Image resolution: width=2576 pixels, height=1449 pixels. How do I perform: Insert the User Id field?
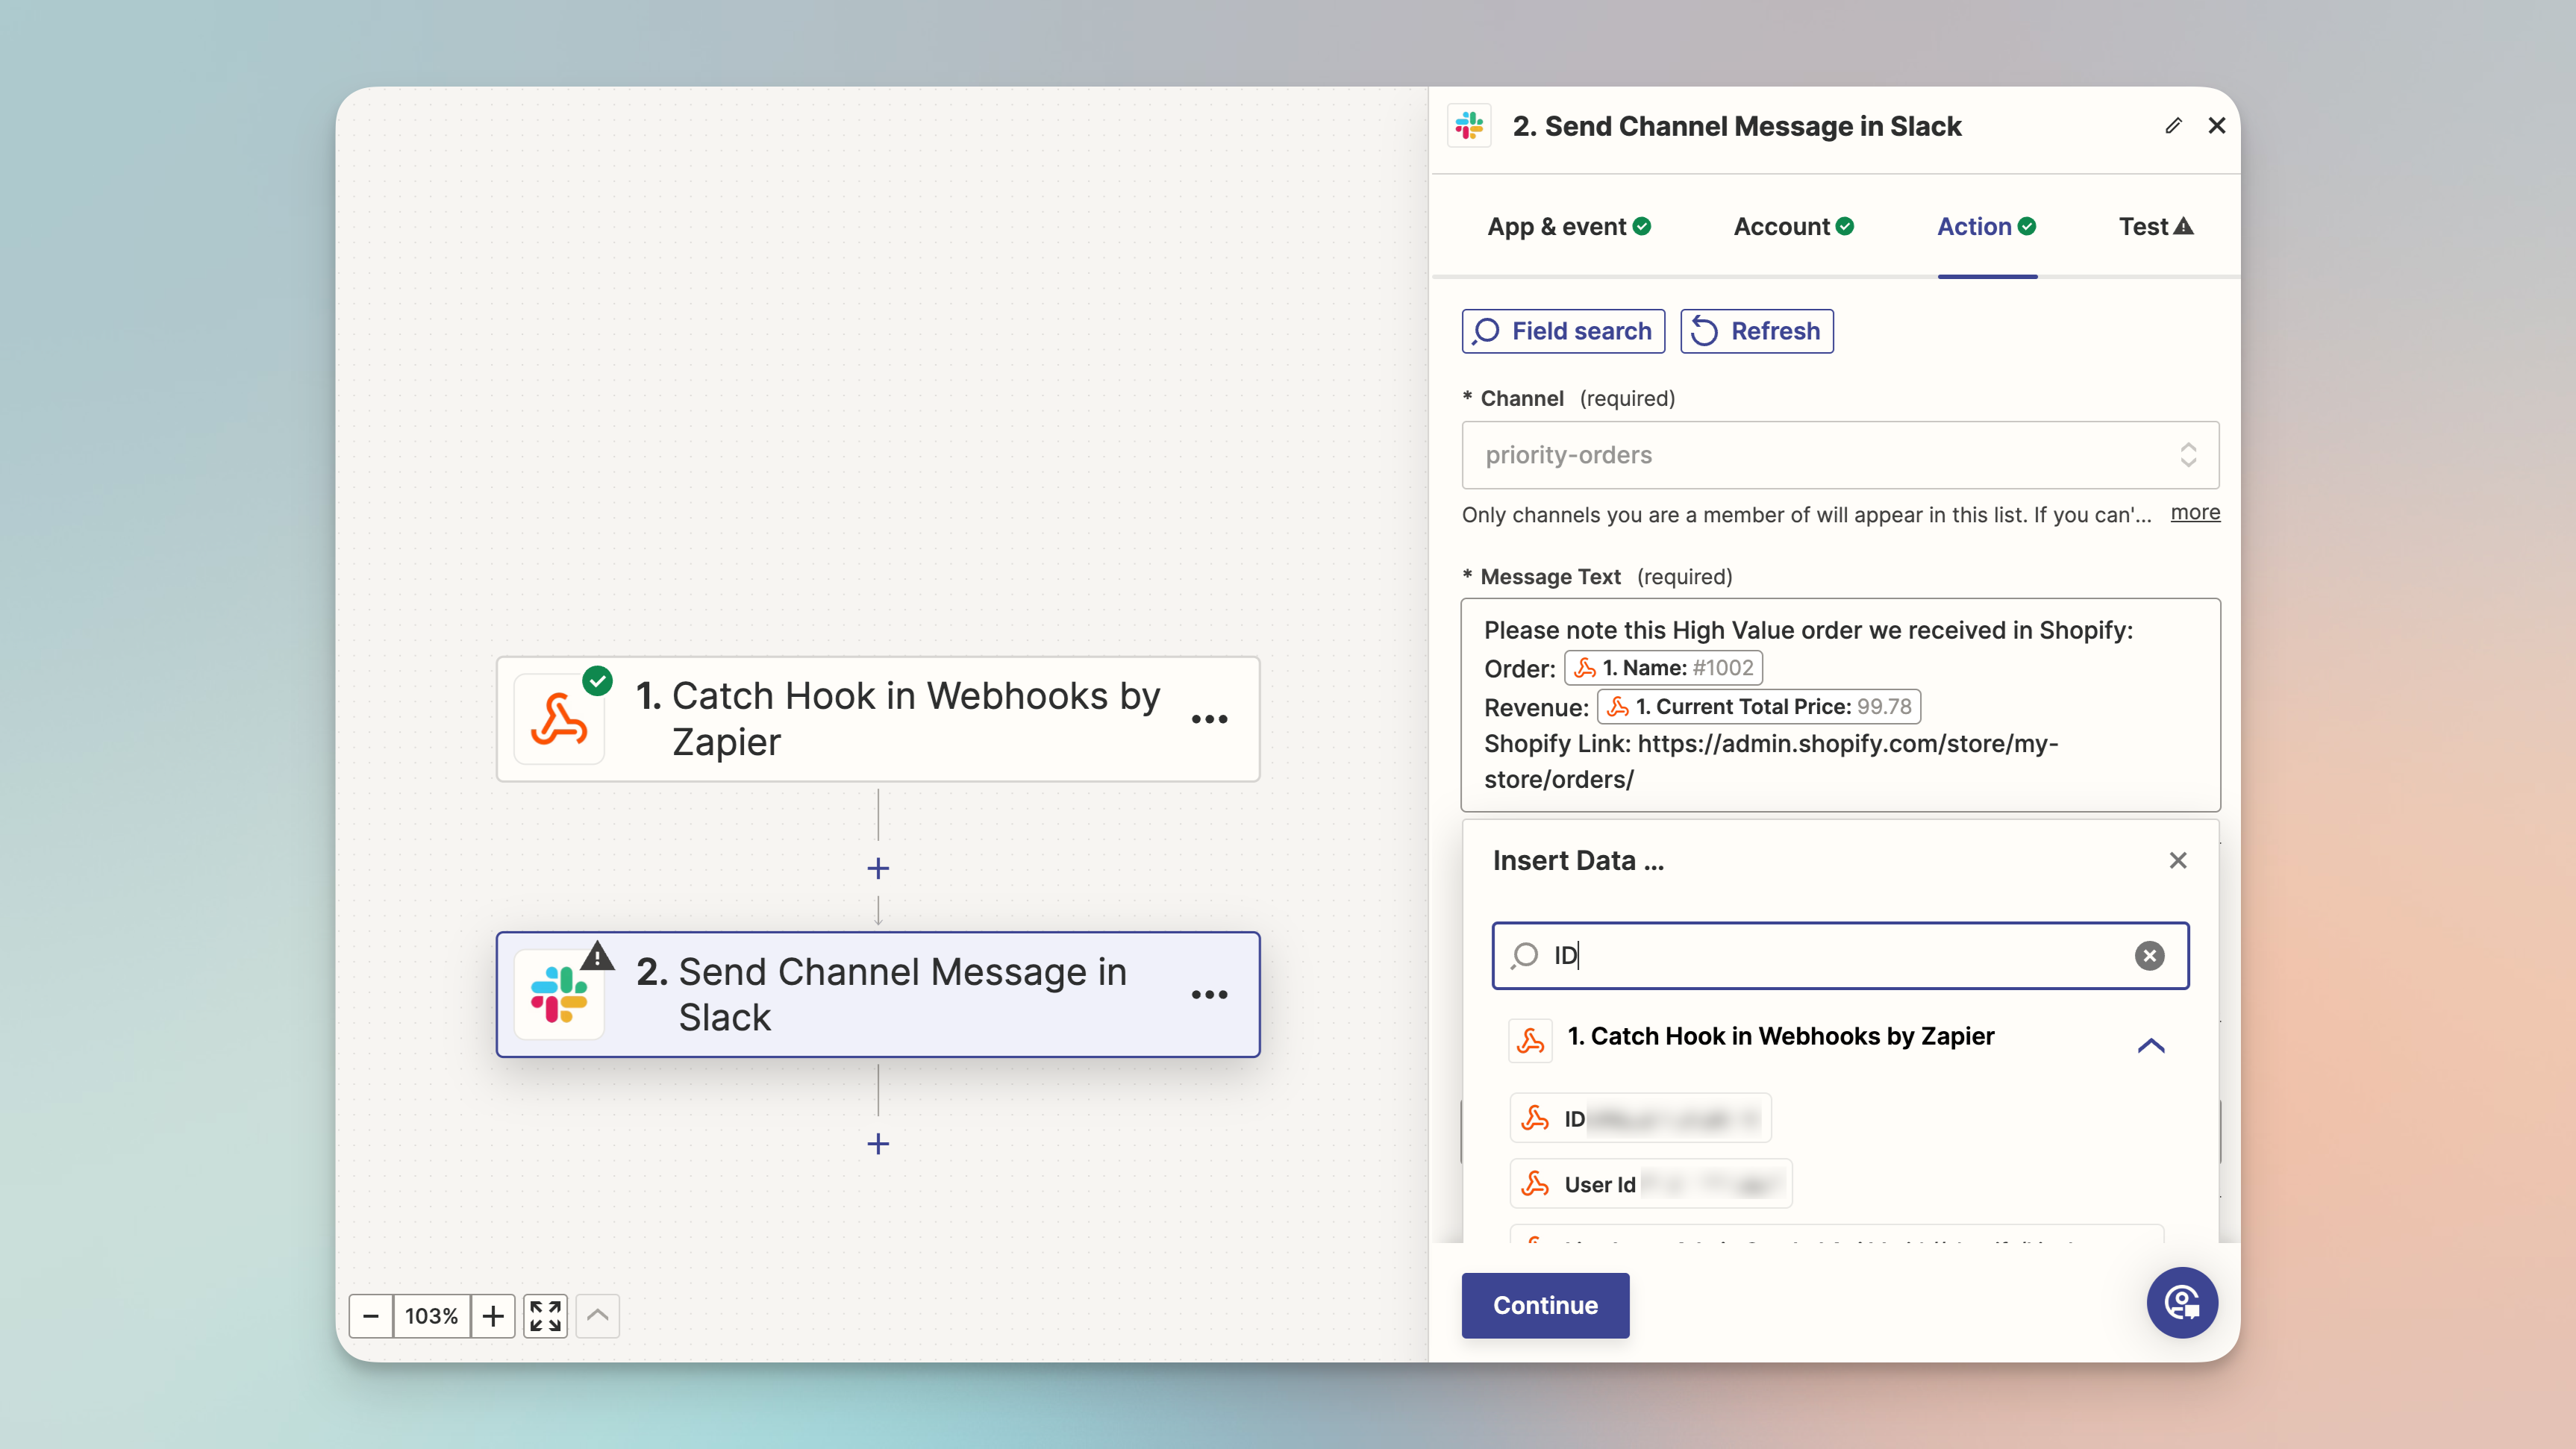[x=1651, y=1185]
